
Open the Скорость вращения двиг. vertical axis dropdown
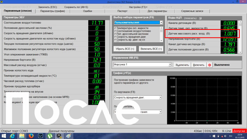click(160, 97)
